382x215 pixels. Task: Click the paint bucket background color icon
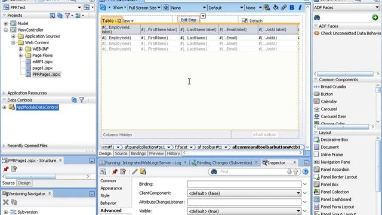[x=276, y=8]
